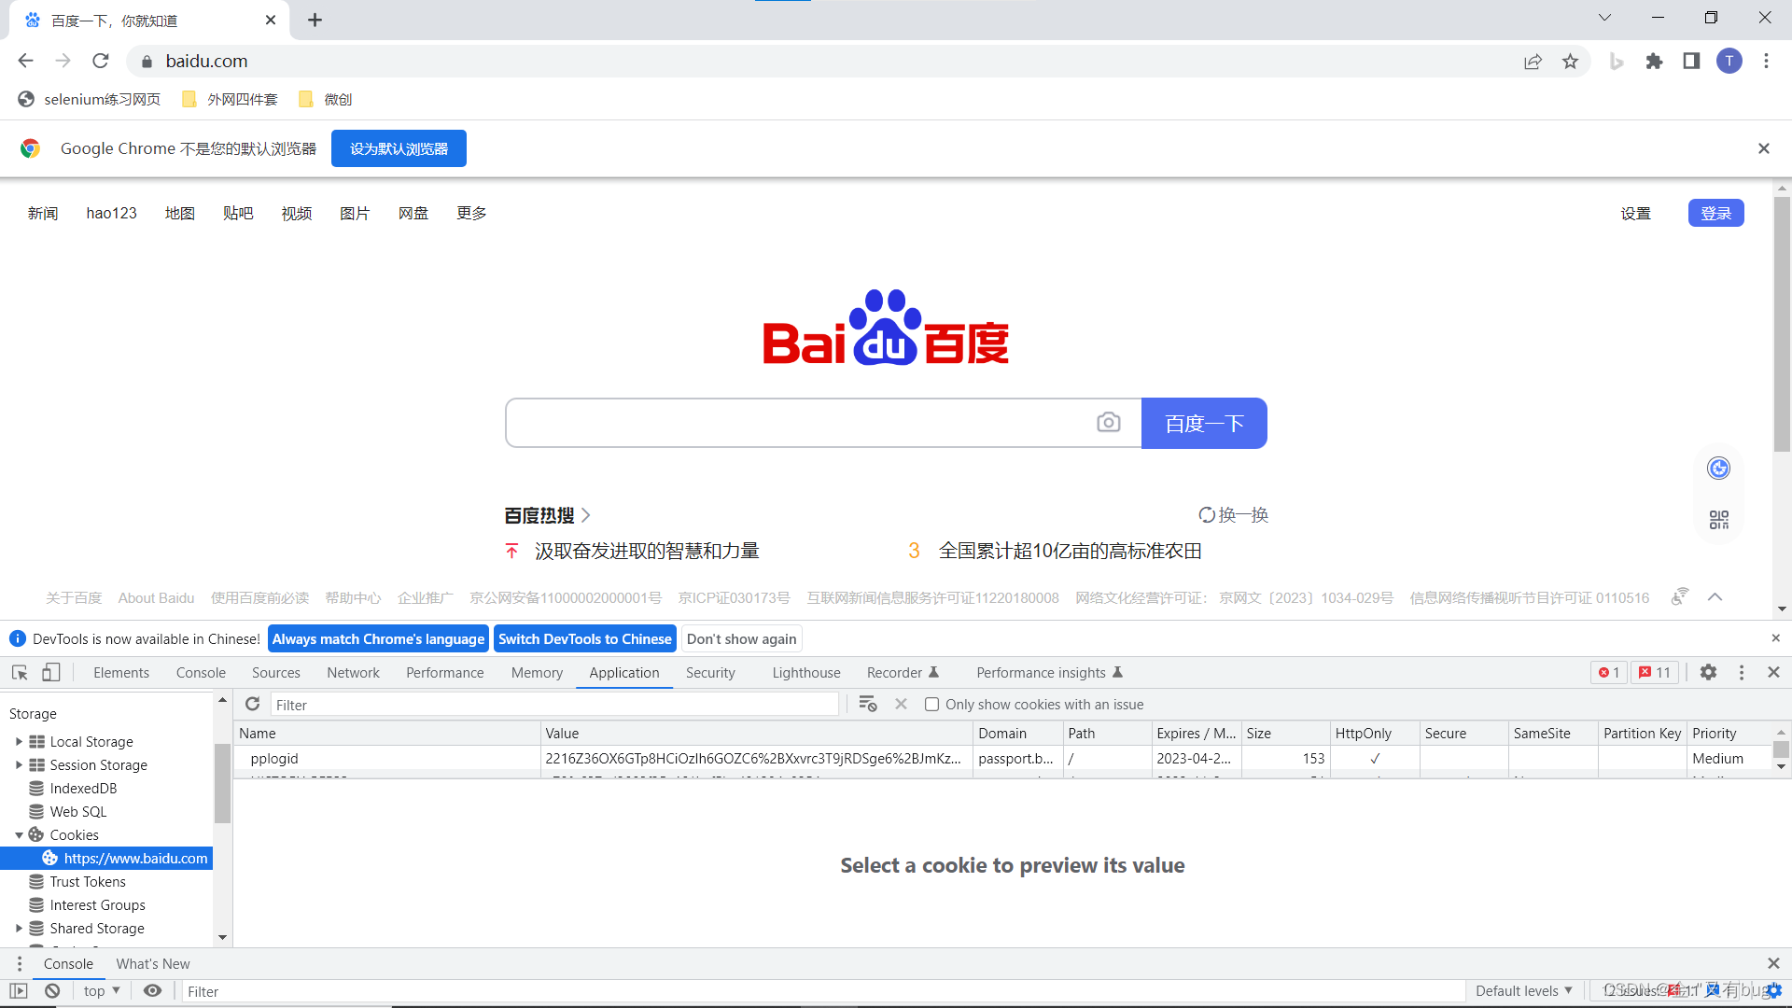
Task: Click Switch DevTools to Chinese button
Action: click(x=584, y=639)
